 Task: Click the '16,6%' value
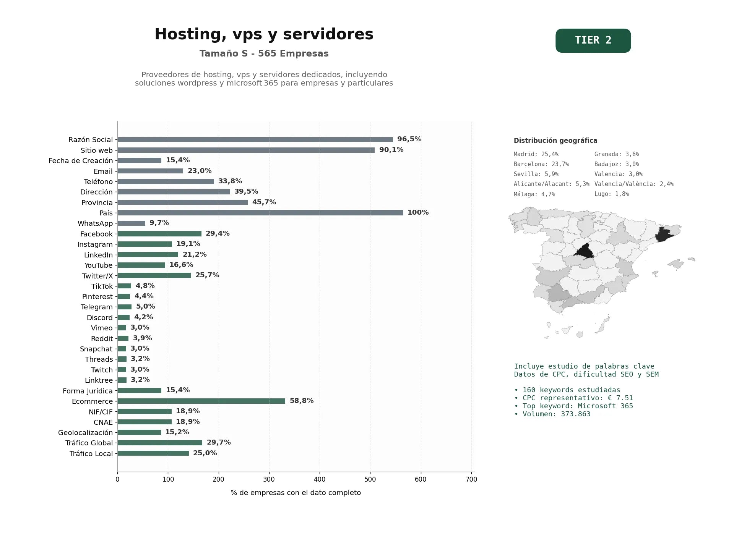[181, 265]
